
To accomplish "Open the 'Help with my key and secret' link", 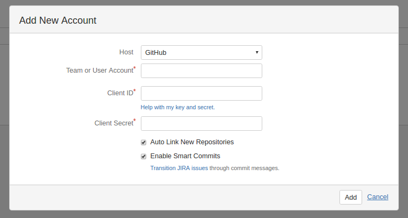I will tap(178, 107).
